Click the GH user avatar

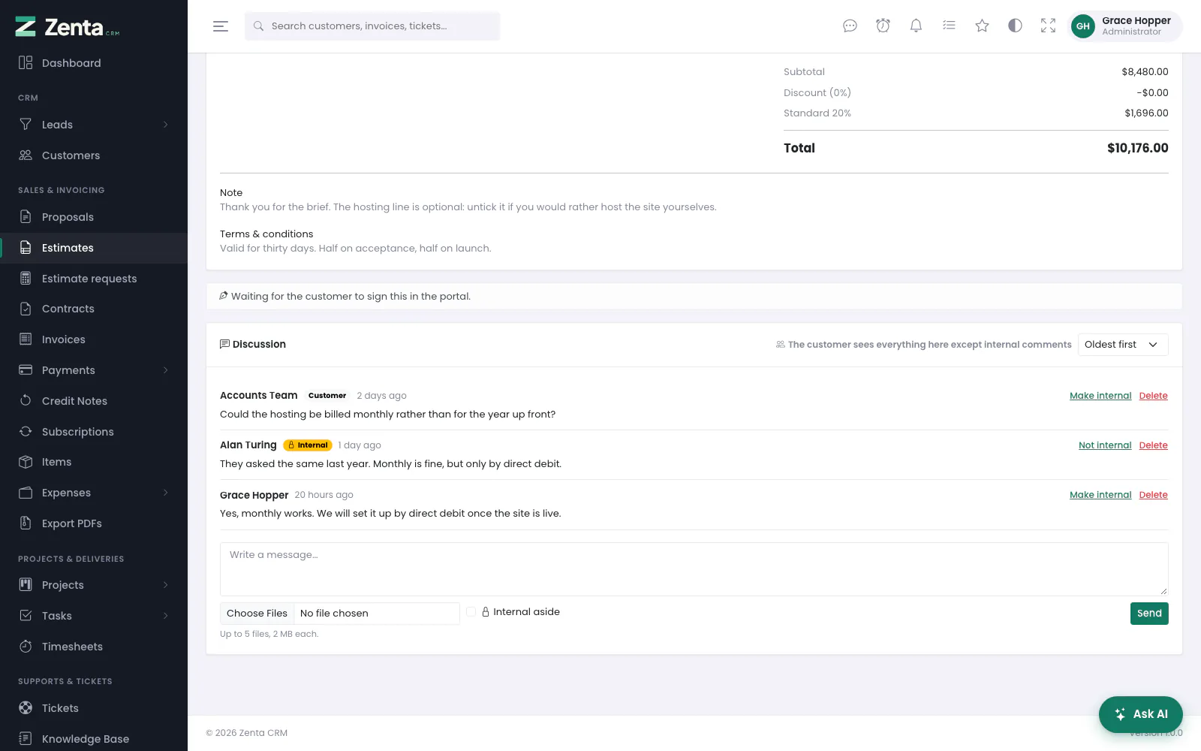point(1082,26)
